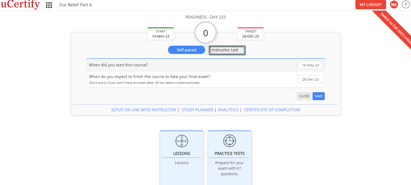
Task: Click the uCertify logo
Action: [x=20, y=4]
